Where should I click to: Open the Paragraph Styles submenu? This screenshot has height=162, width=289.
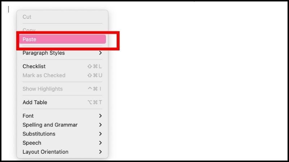click(62, 53)
